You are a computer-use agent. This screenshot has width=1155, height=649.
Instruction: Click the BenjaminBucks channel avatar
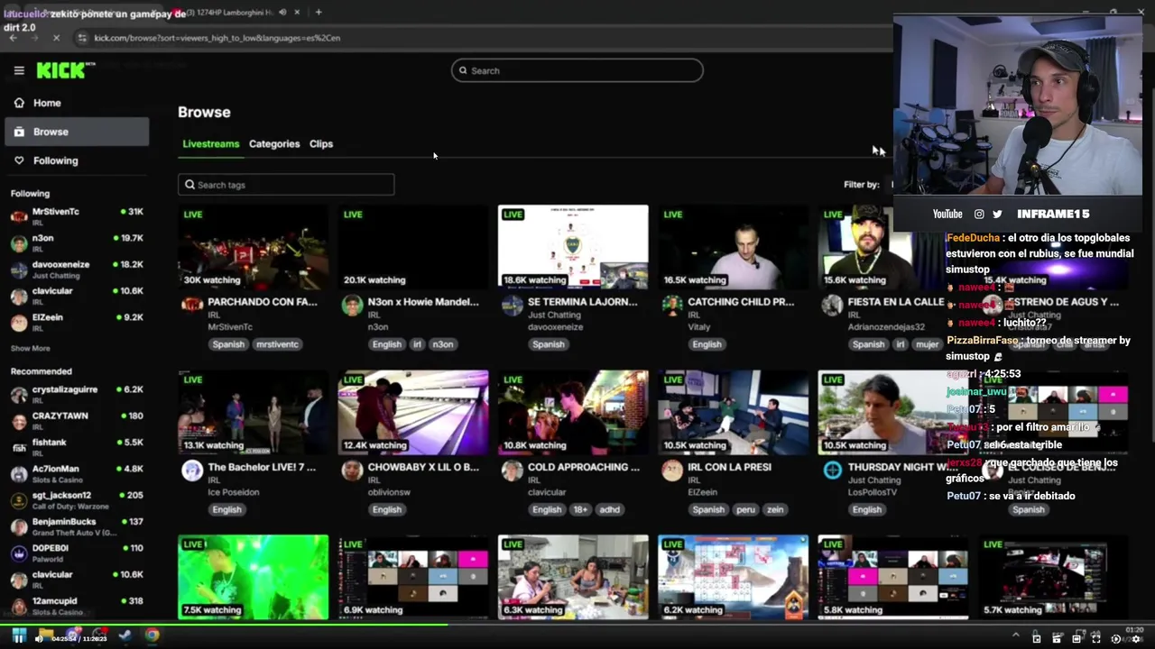(19, 526)
